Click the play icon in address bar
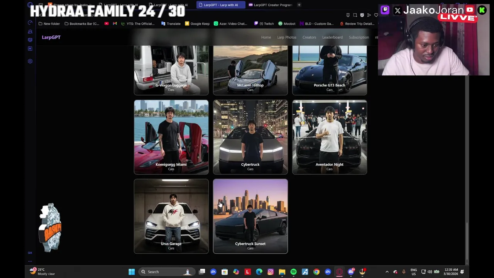Image resolution: width=494 pixels, height=278 pixels. click(369, 15)
